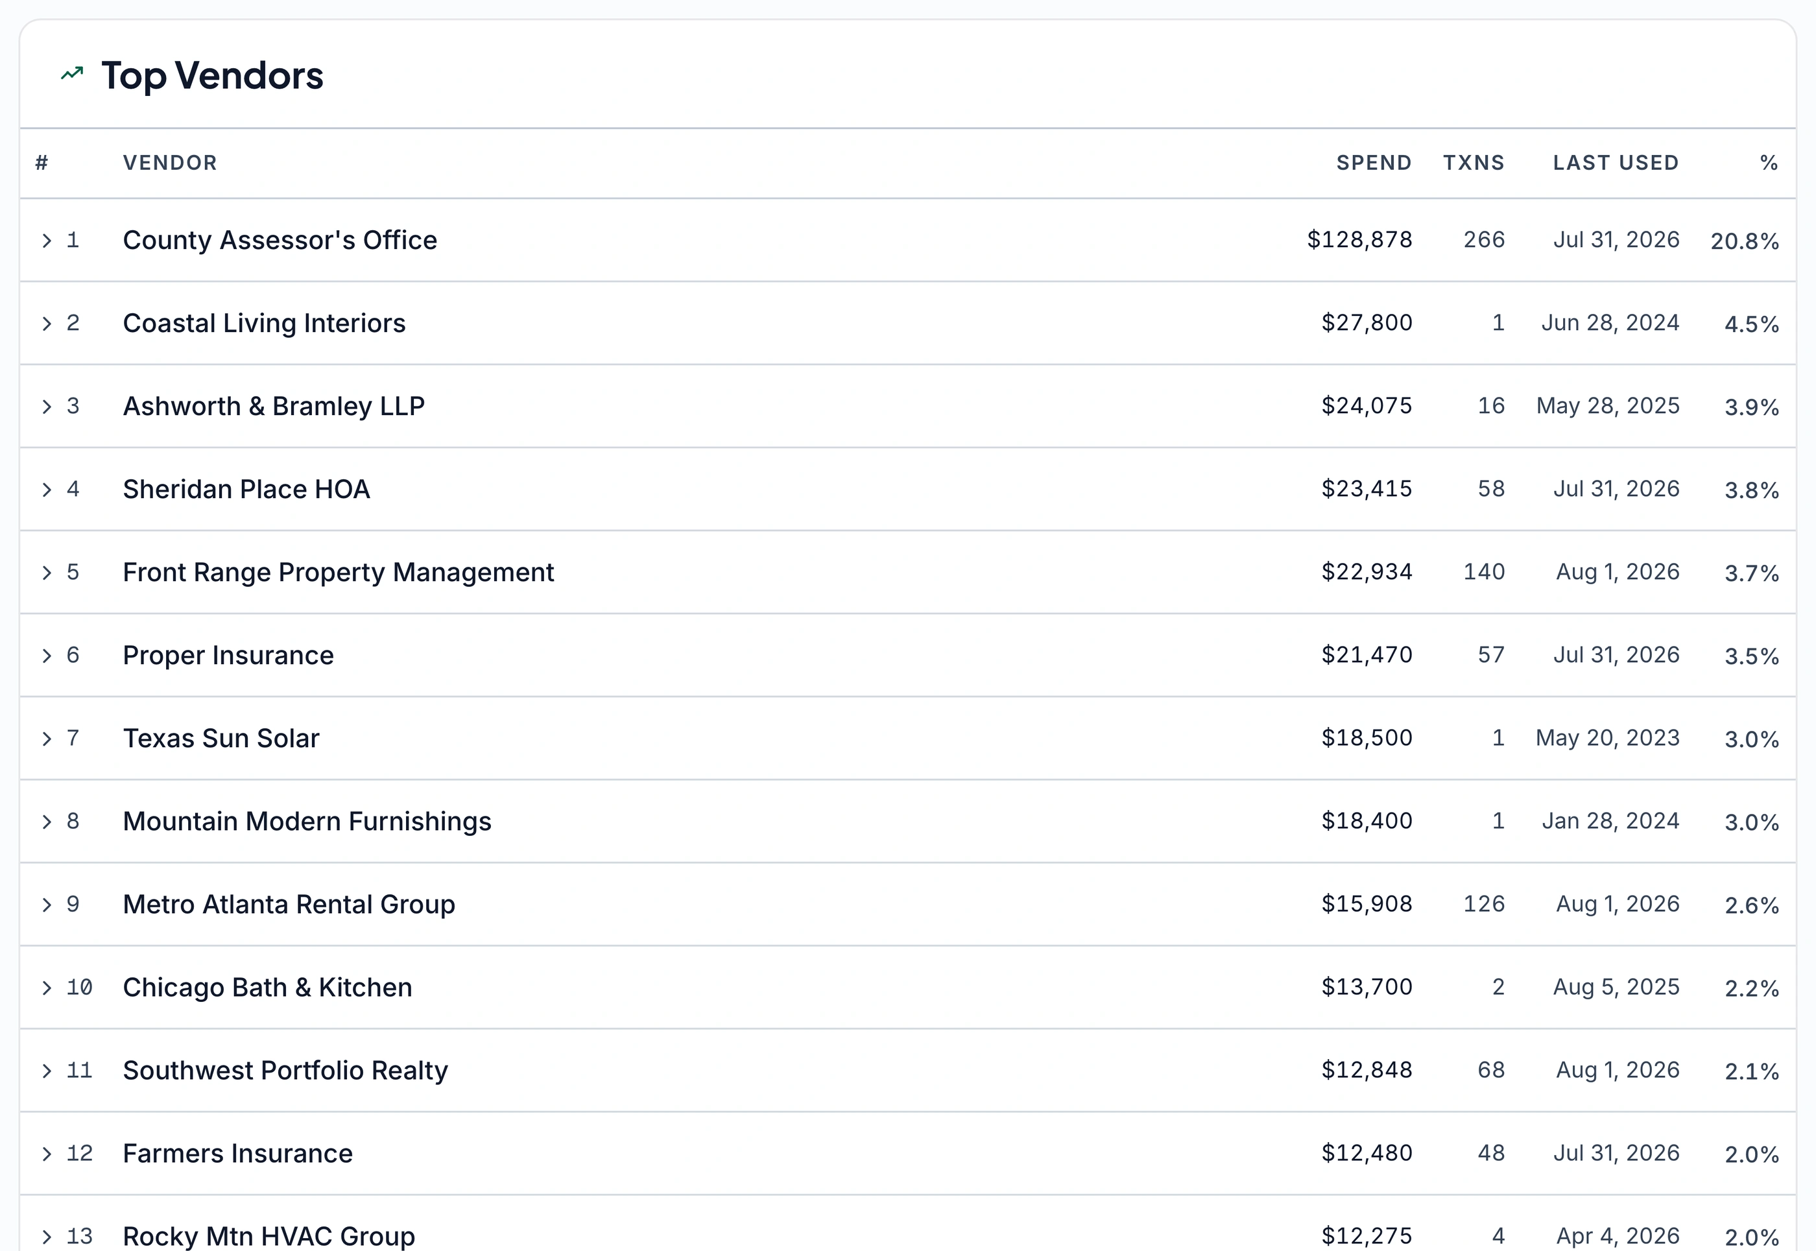Click the 20.8% share value
Image resolution: width=1816 pixels, height=1251 pixels.
(1745, 241)
